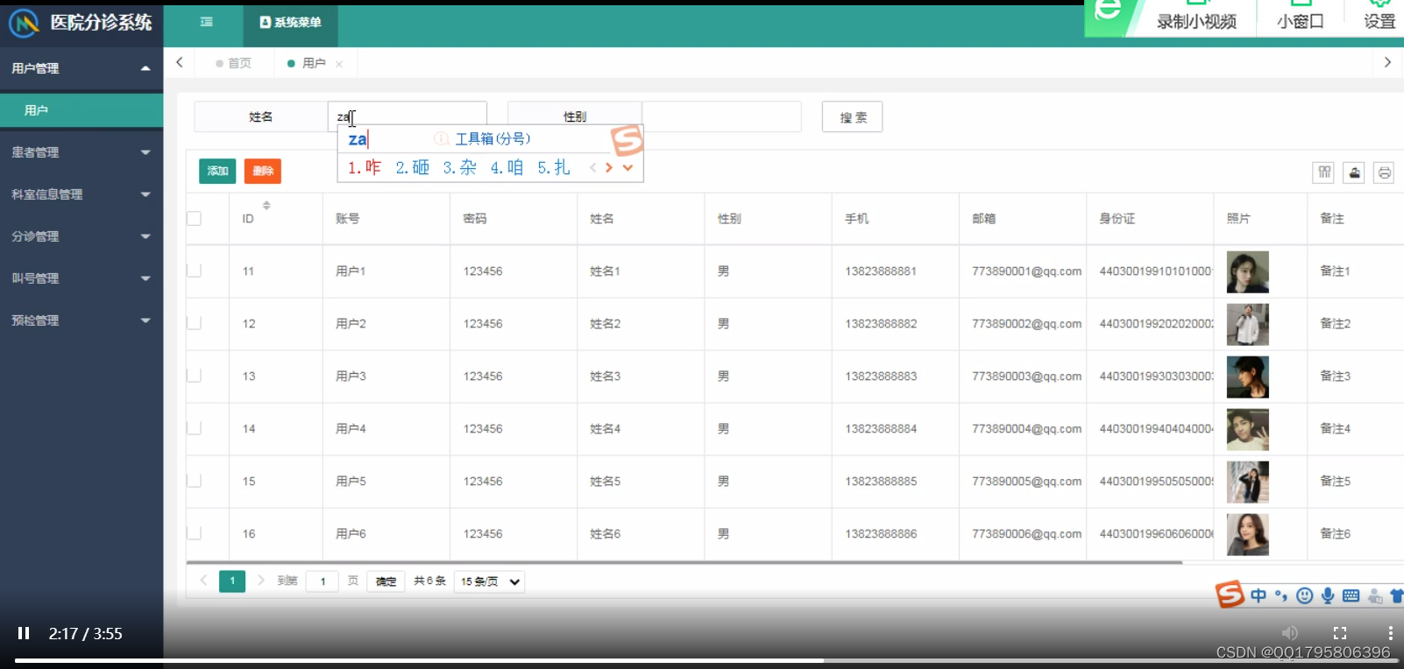Toggle the video volume icon
The height and width of the screenshot is (669, 1404).
point(1290,632)
